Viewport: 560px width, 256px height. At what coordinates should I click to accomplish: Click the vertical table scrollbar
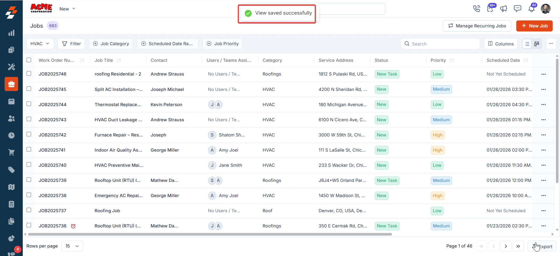[x=557, y=121]
